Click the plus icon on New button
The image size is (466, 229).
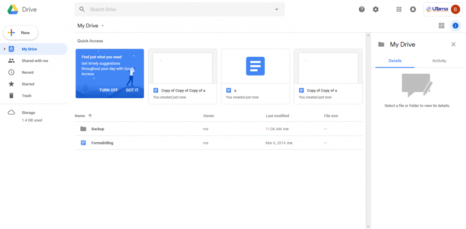pyautogui.click(x=11, y=33)
